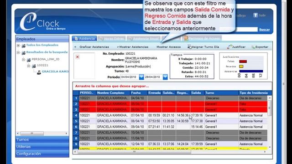Click the grid horizontal scrollbar right arrow
Screen dimensions: 292x164
pyautogui.click(x=265, y=152)
